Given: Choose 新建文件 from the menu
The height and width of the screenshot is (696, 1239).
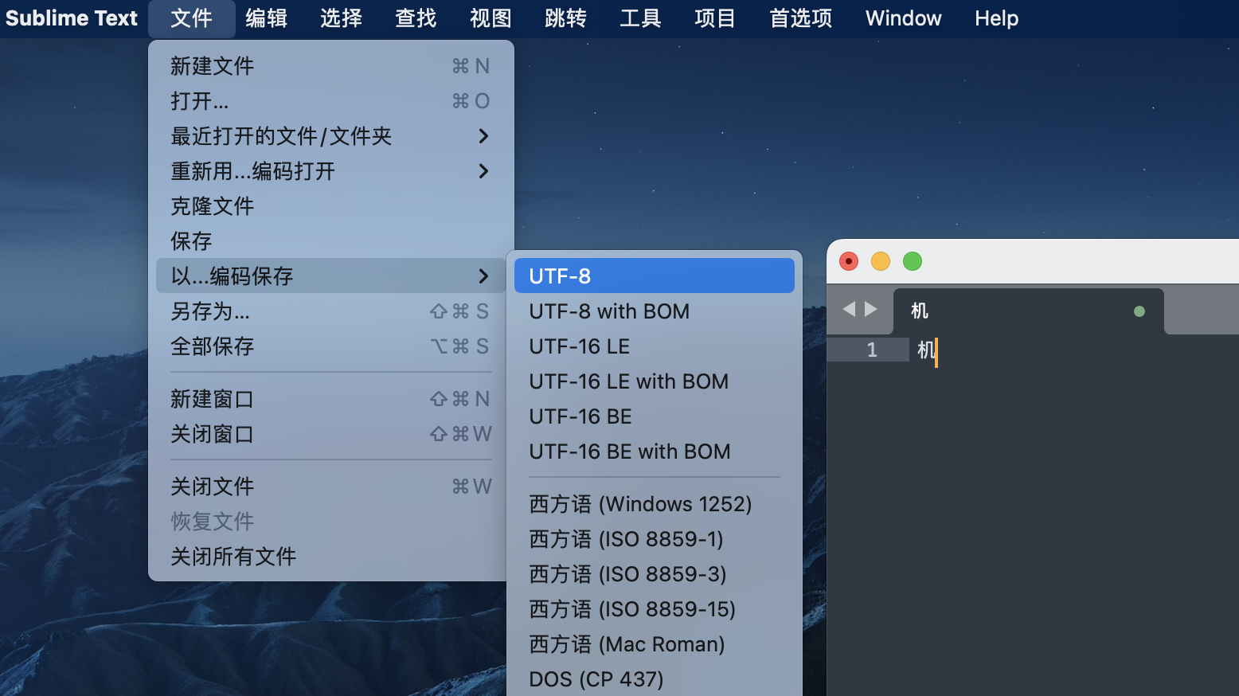Looking at the screenshot, I should point(330,66).
